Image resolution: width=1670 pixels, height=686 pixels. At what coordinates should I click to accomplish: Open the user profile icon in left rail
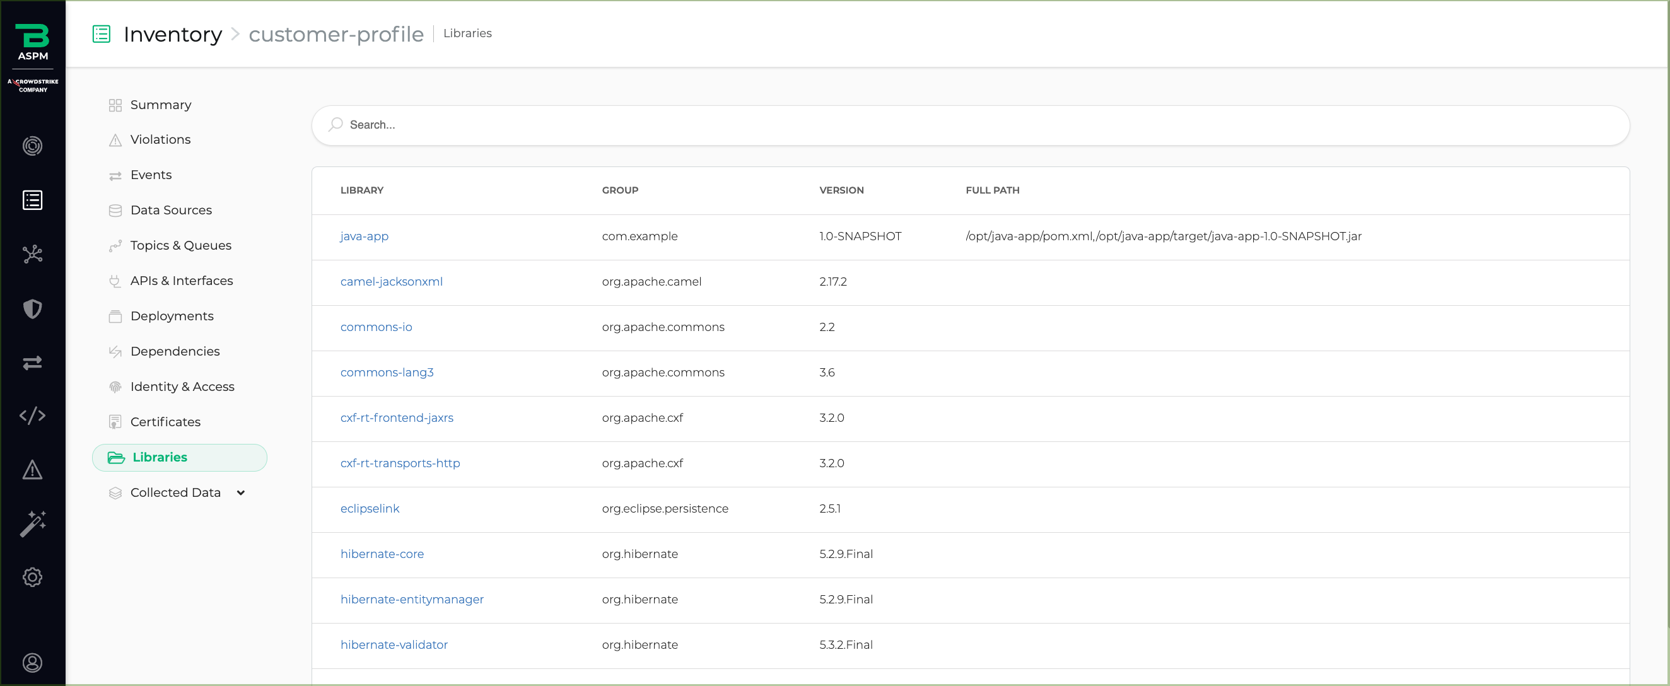(32, 663)
